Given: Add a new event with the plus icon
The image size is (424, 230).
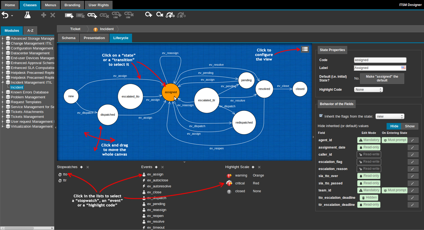Looking at the screenshot, I should pyautogui.click(x=156, y=167).
